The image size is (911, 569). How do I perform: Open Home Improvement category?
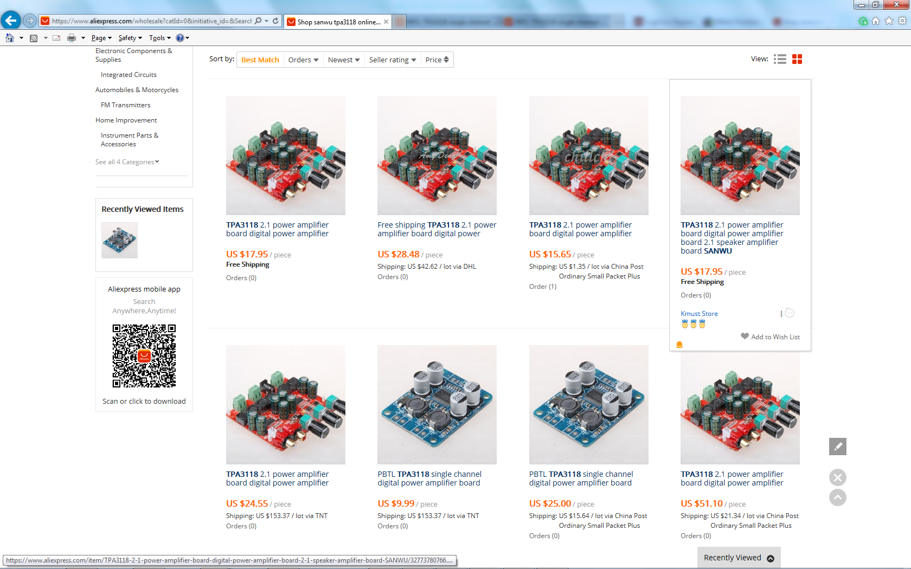click(x=126, y=120)
